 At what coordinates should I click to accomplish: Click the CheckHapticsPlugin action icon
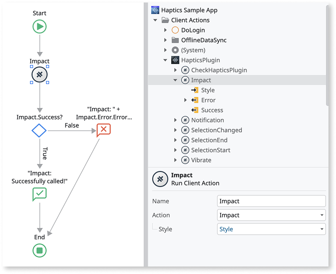pyautogui.click(x=185, y=70)
